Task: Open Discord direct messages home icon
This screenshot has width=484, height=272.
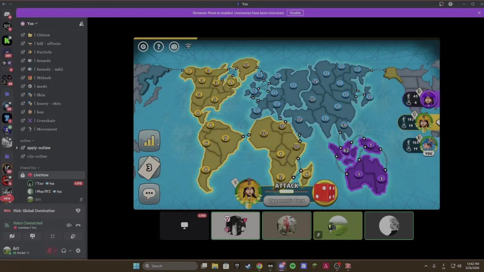Action: 7,14
